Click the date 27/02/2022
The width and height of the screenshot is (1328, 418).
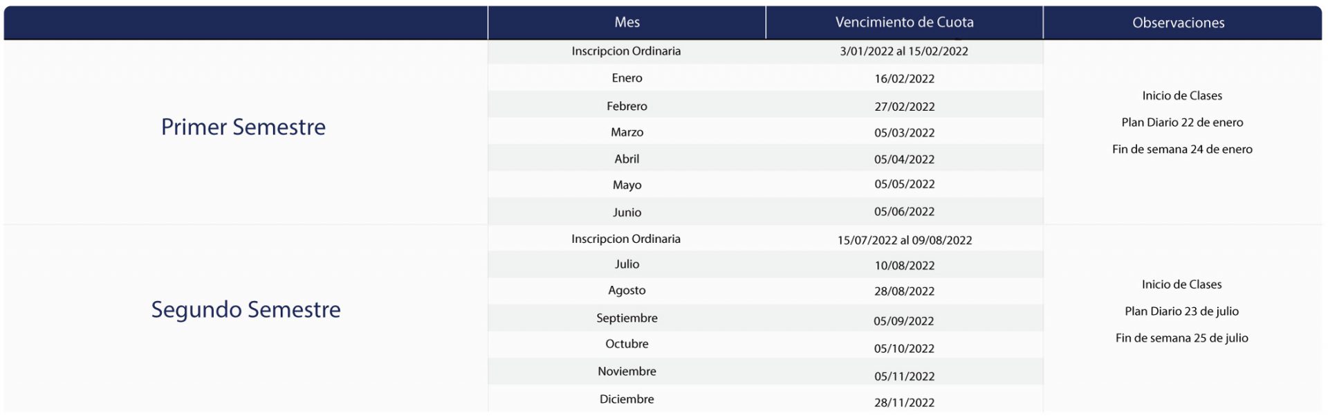(904, 107)
